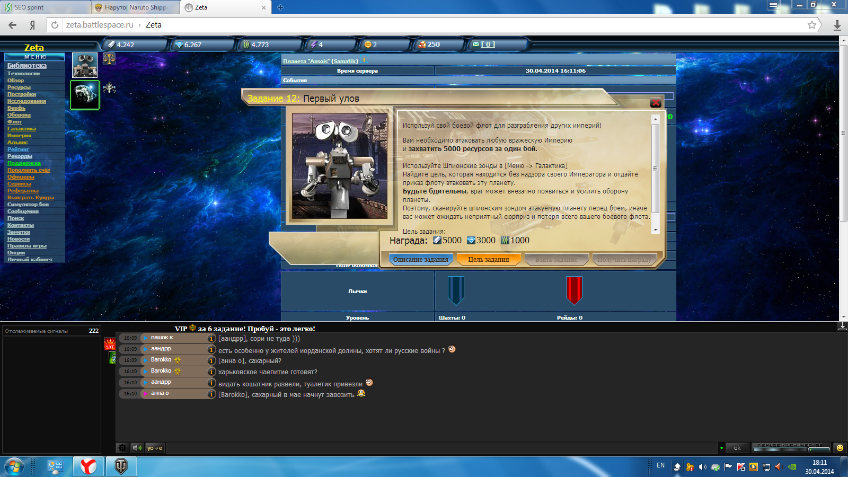Go to Обзор in the side menu
The height and width of the screenshot is (477, 848).
pos(15,81)
